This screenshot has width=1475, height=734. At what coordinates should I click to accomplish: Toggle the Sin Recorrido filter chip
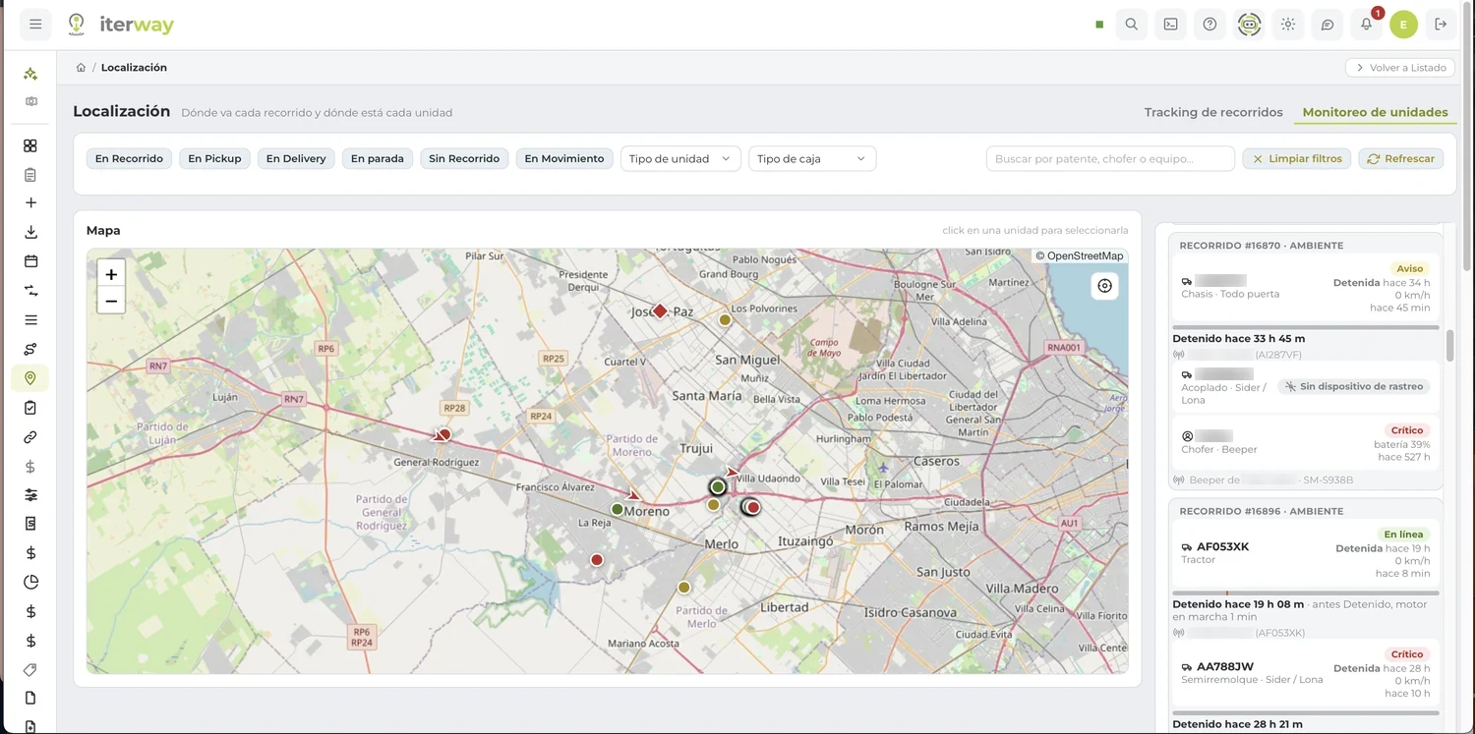[x=464, y=158]
